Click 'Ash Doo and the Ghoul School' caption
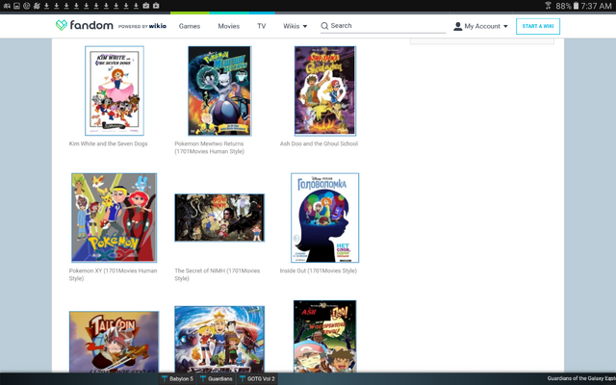 tap(319, 143)
